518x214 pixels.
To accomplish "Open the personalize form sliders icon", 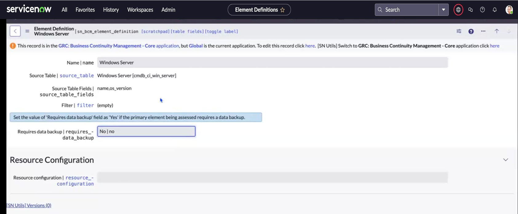I will pyautogui.click(x=459, y=31).
